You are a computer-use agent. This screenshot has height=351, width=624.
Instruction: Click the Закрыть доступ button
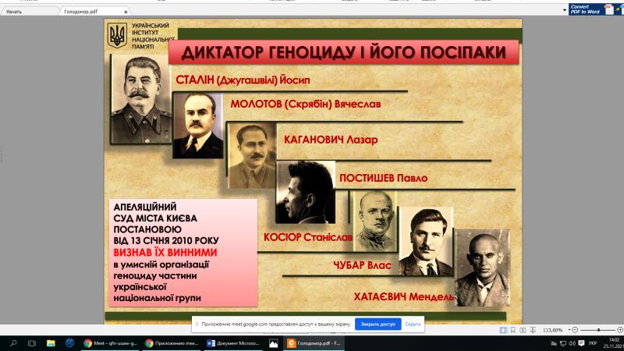pyautogui.click(x=378, y=324)
